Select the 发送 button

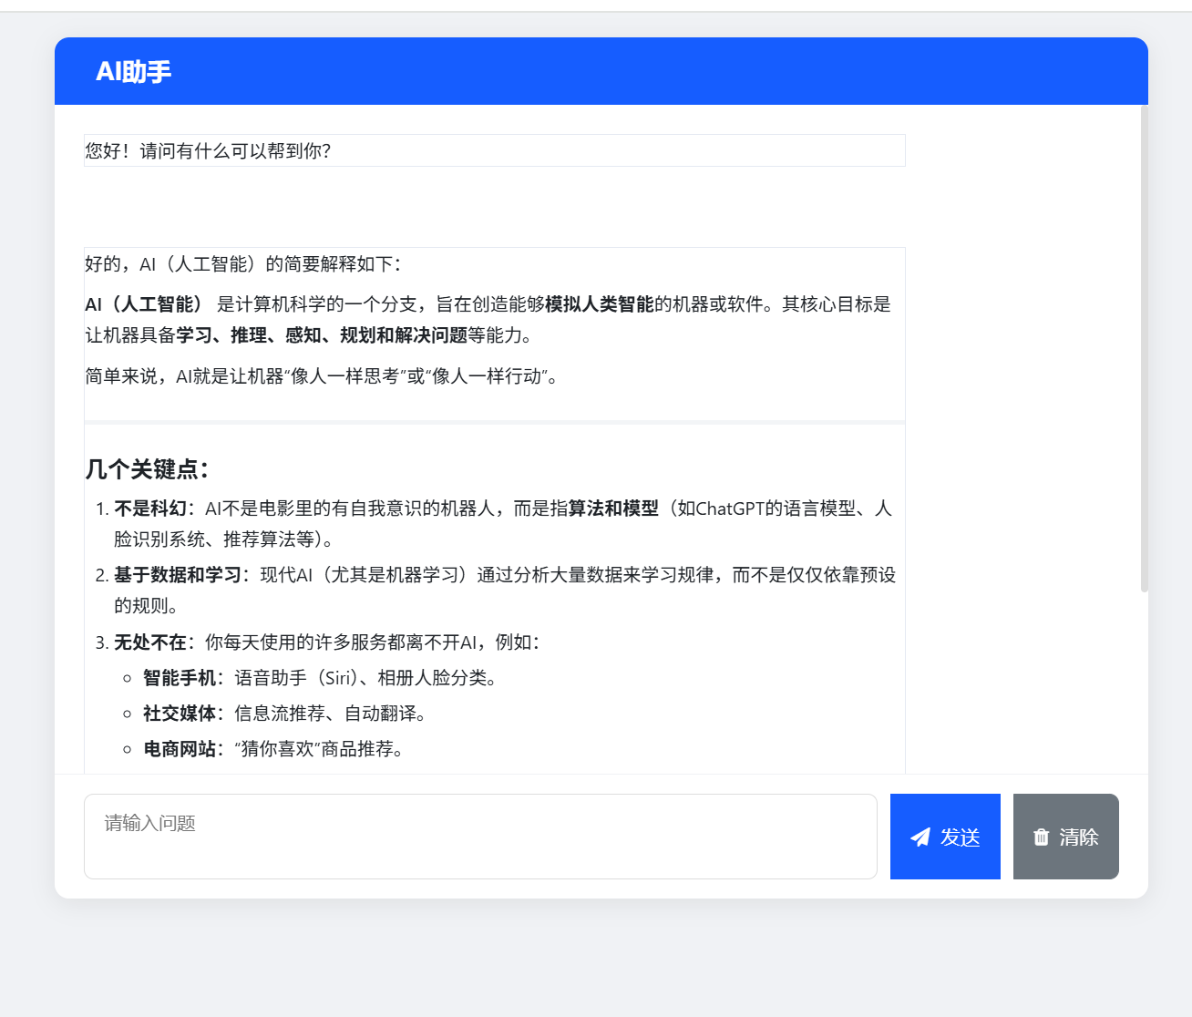pos(944,837)
